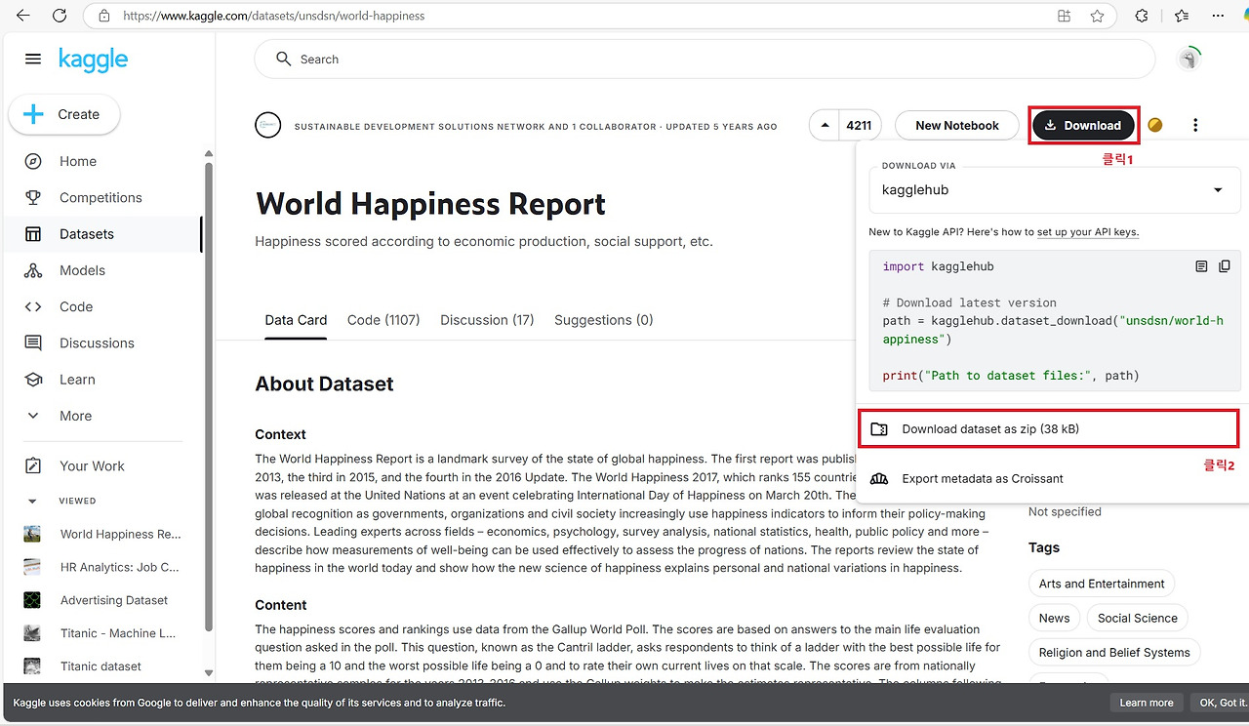
Task: Click the World Happiness Report title
Action: (x=430, y=204)
